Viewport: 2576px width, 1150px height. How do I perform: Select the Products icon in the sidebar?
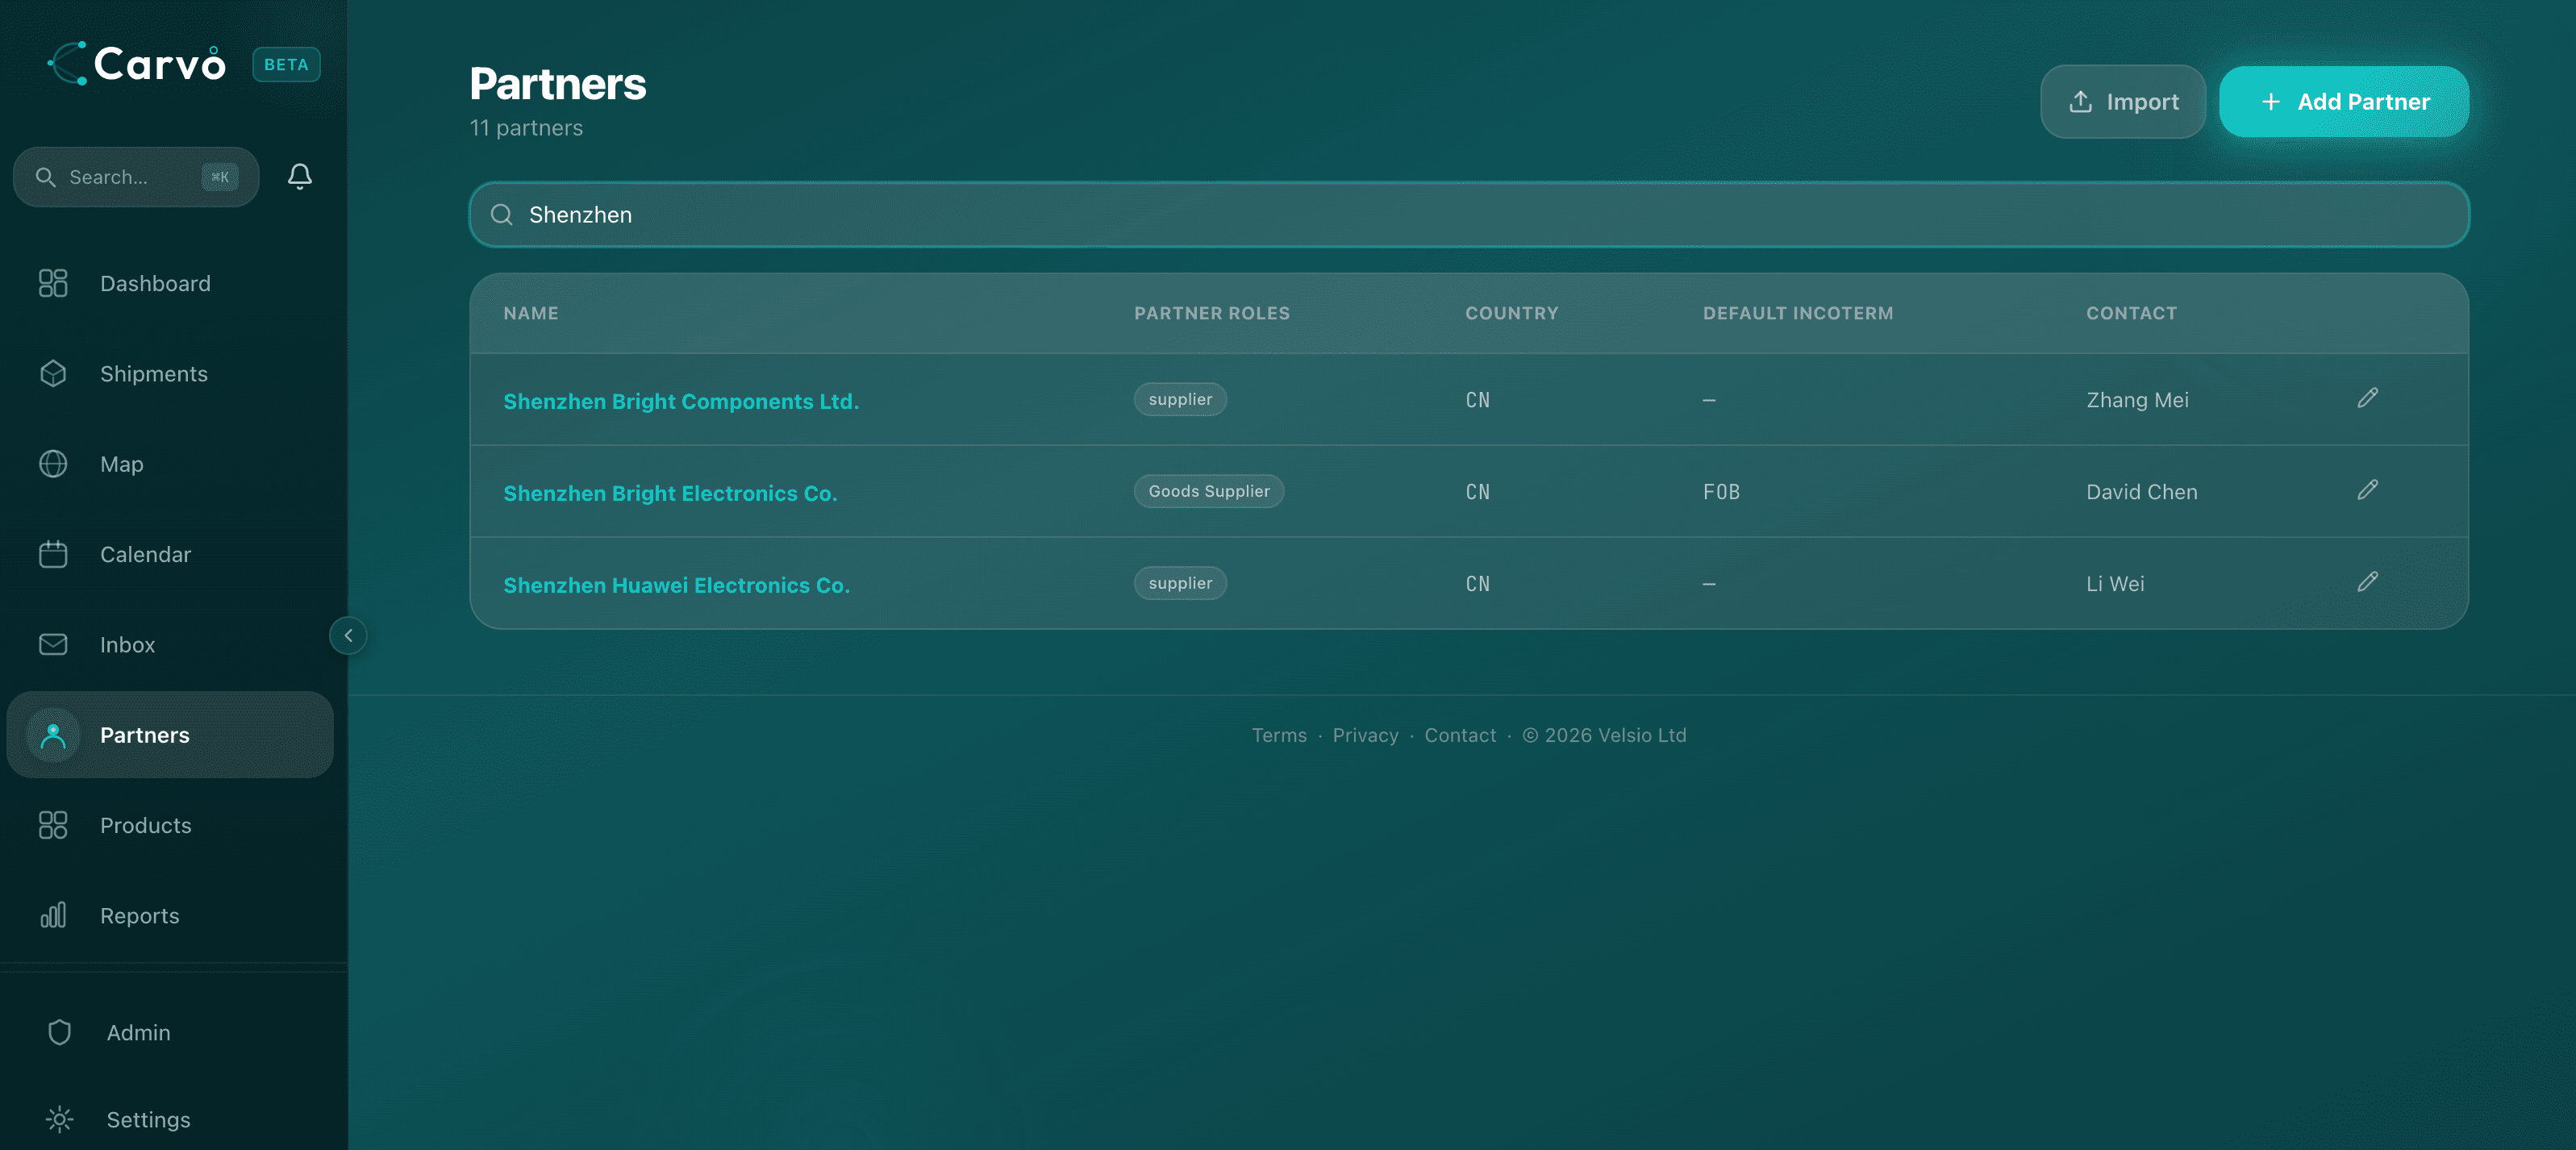pos(54,825)
